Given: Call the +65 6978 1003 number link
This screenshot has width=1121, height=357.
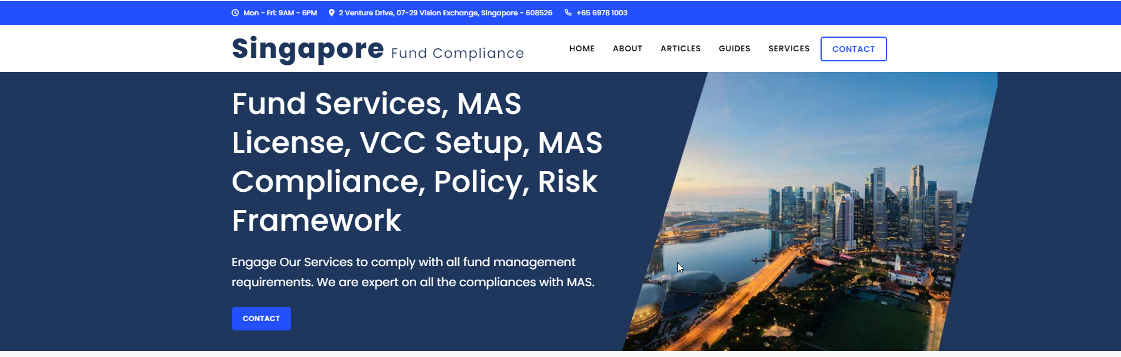Looking at the screenshot, I should coord(602,13).
